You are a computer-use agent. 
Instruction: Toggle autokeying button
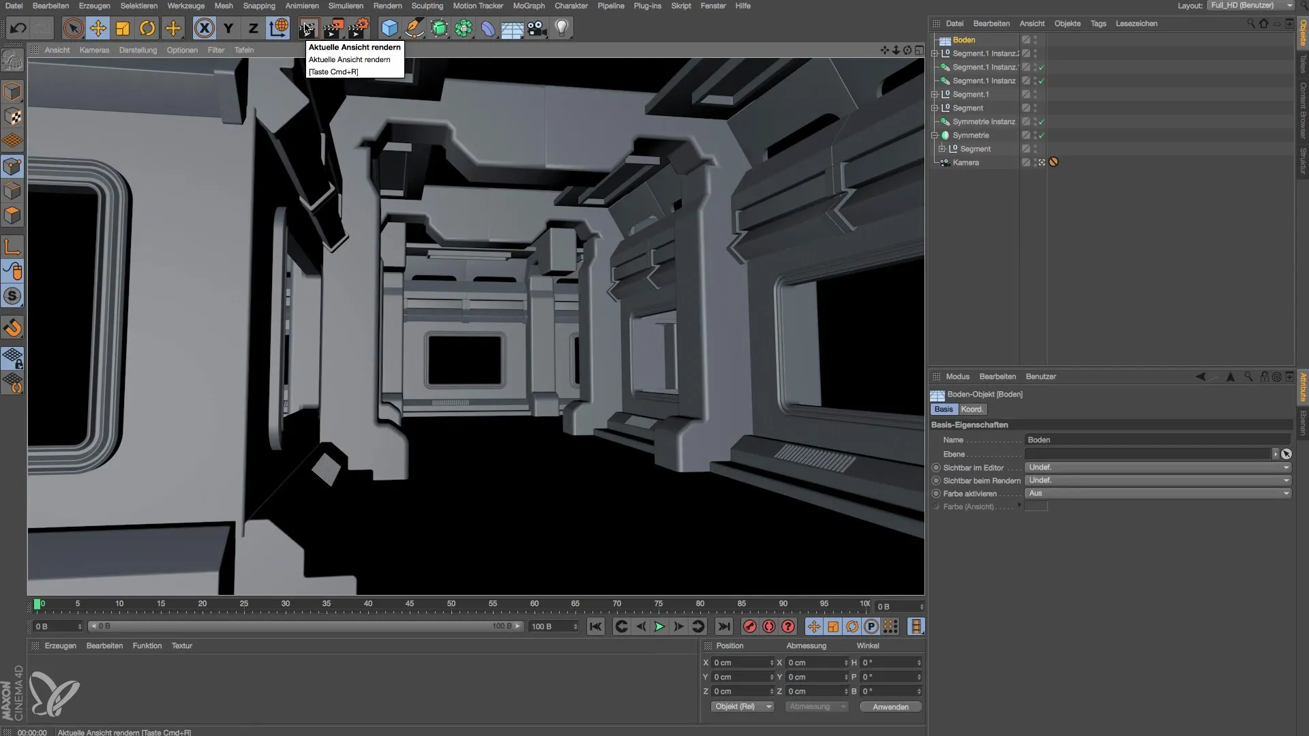coord(769,626)
